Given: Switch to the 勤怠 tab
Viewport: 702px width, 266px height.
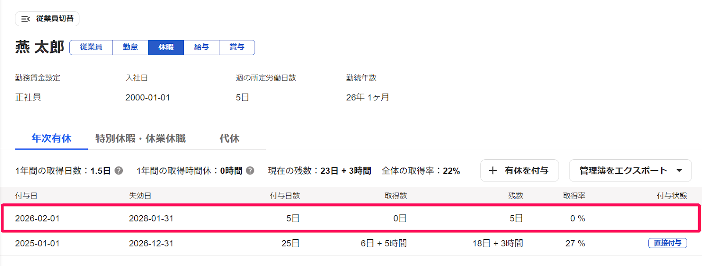Looking at the screenshot, I should point(130,47).
